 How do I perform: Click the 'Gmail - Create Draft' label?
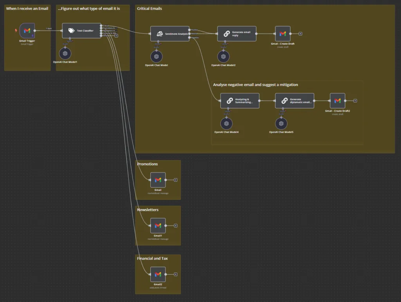(x=283, y=44)
